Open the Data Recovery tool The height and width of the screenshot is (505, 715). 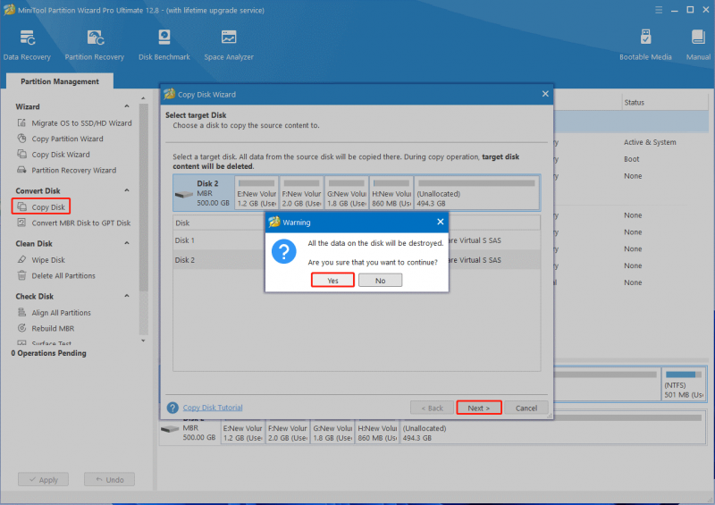27,45
